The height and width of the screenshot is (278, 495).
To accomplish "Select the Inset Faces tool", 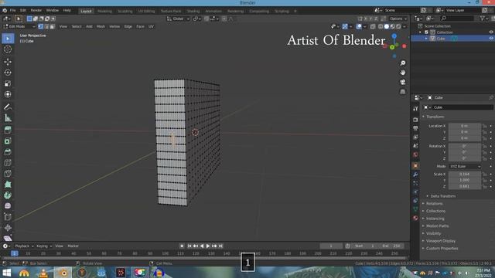I will pyautogui.click(x=8, y=141).
